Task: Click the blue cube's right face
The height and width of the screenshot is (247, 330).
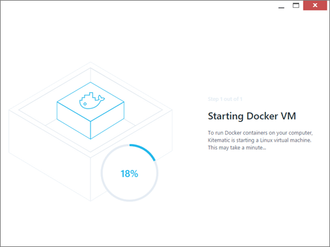Action: pos(108,121)
